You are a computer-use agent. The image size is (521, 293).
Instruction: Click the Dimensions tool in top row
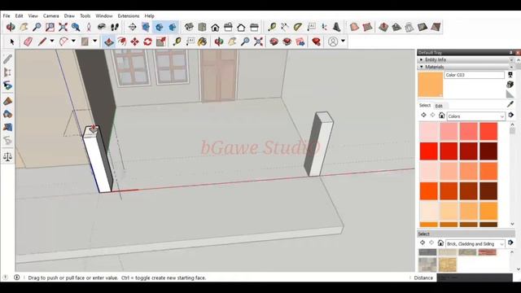[285, 27]
